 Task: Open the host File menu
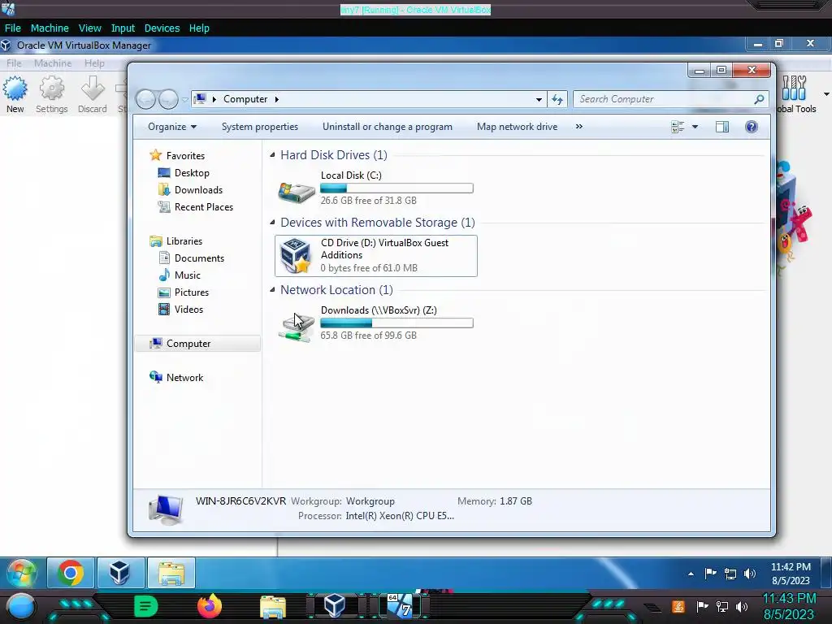pos(13,28)
